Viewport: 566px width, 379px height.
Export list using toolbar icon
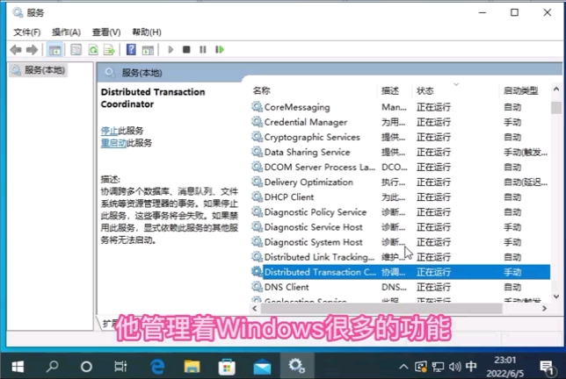coord(109,50)
